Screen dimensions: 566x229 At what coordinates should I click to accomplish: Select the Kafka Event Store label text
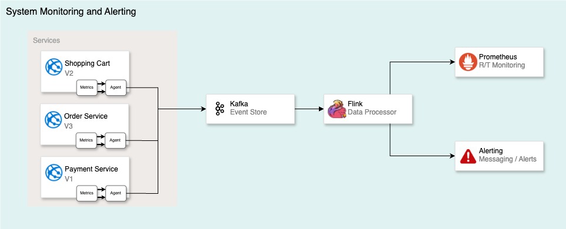248,108
